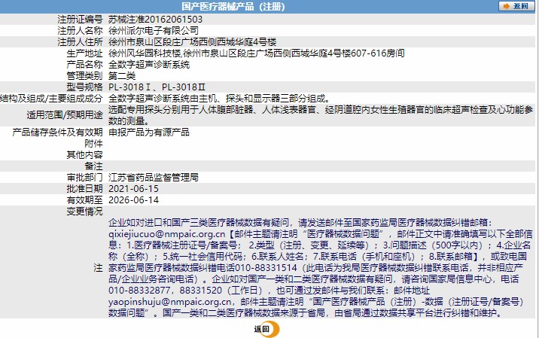Viewport: 539px width, 338px height.
Task: Click registrant name 徐州派尔电子有限公司
Action: (154, 31)
